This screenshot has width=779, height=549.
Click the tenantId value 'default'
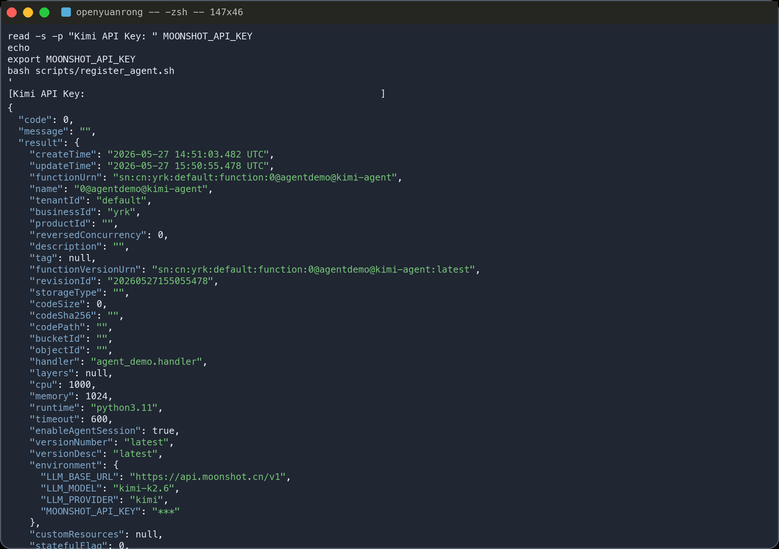121,201
